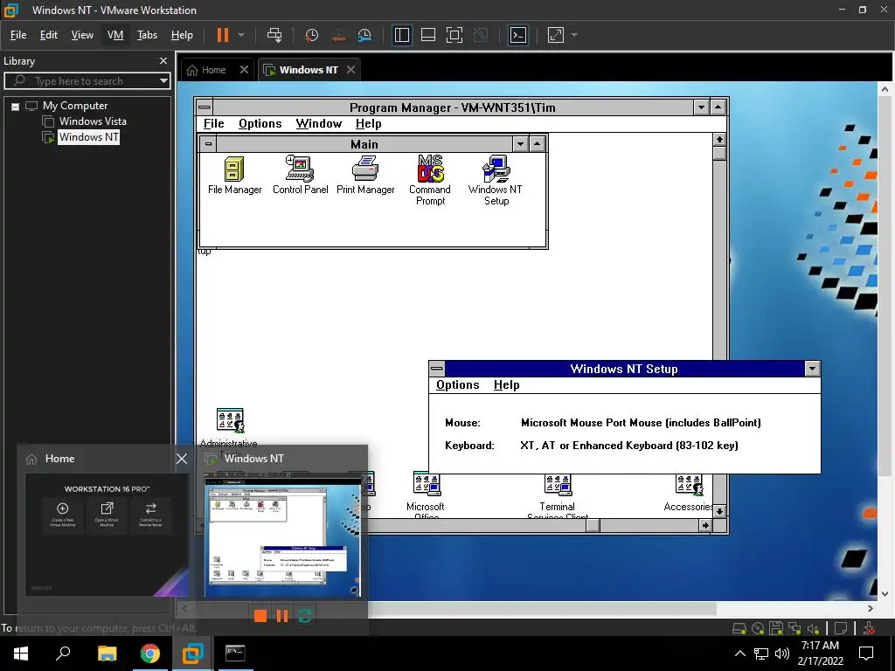Open Help menu in Windows NT Setup

pos(506,385)
